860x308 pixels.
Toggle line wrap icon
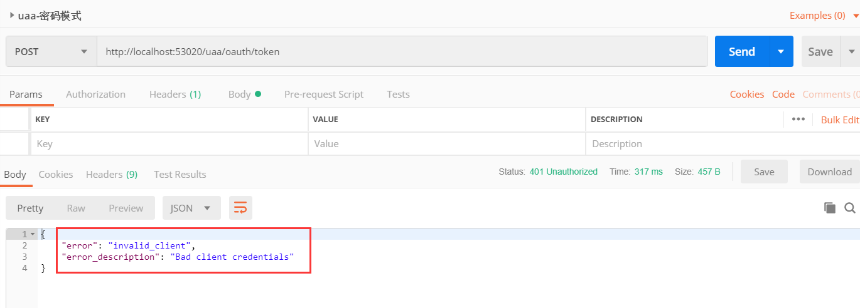(240, 208)
